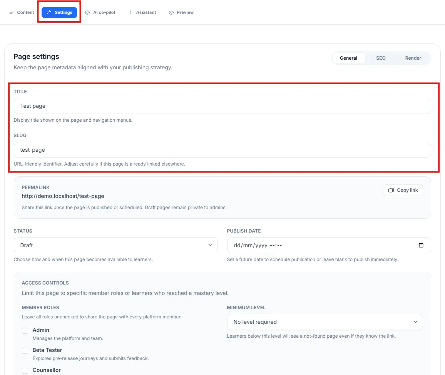The image size is (445, 375).
Task: Click the Assistant sparkle icon
Action: point(130,12)
